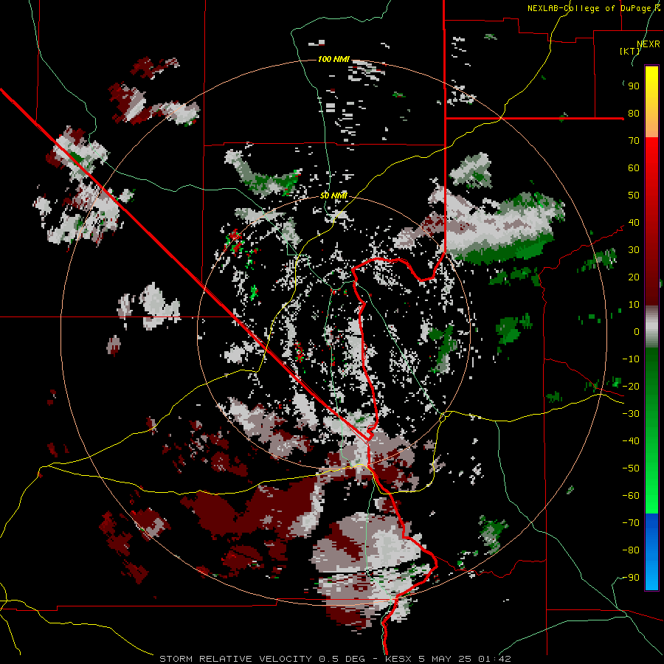
Task: Click the "-10" scale value
Action: coord(631,359)
